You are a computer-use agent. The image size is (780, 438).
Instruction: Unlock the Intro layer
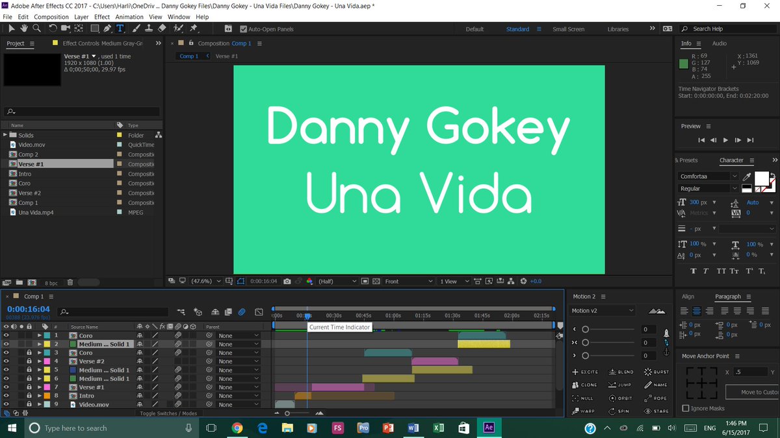[29, 396]
